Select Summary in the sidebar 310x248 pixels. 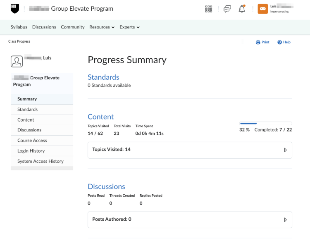coord(42,99)
